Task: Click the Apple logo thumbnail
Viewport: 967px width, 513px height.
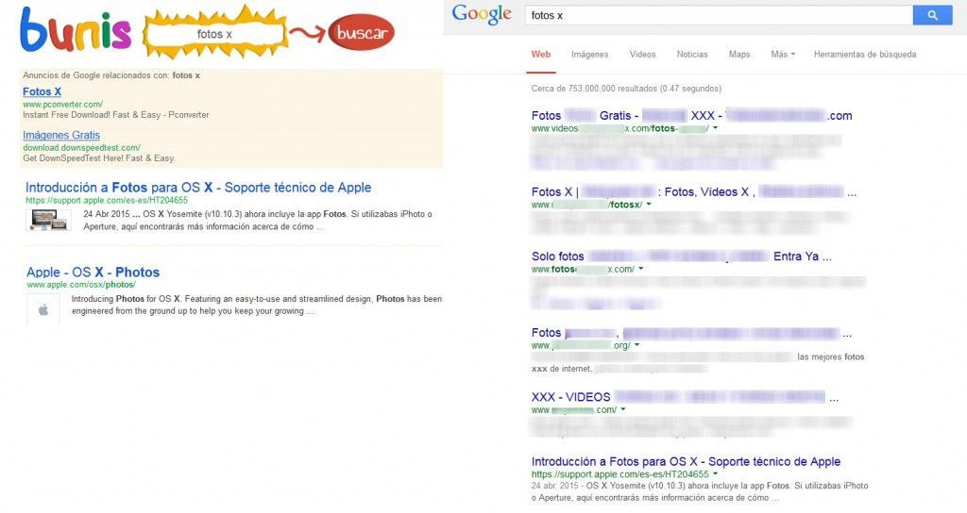Action: pyautogui.click(x=43, y=309)
